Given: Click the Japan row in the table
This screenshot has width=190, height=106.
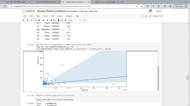Looking at the screenshot, I should pyautogui.click(x=53, y=39).
